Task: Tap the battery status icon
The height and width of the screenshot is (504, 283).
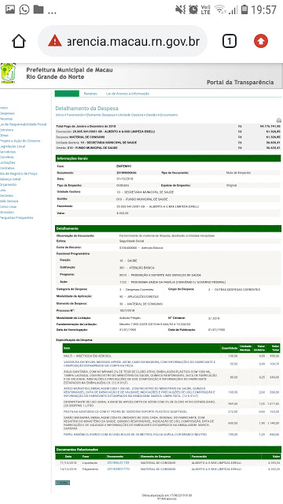Action: (x=244, y=9)
